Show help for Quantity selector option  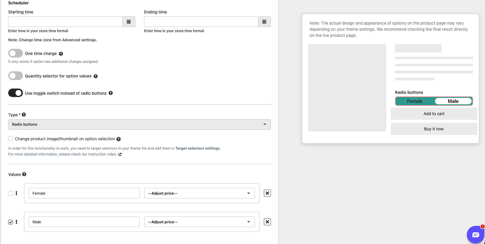coord(95,76)
